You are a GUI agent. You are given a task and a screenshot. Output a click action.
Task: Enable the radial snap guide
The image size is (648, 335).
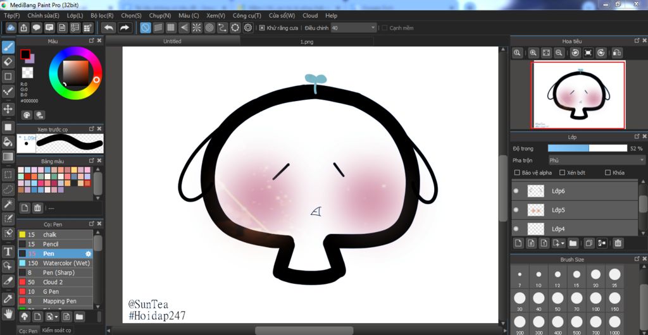click(197, 28)
